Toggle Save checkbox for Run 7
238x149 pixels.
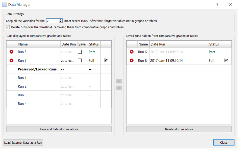coord(80,60)
